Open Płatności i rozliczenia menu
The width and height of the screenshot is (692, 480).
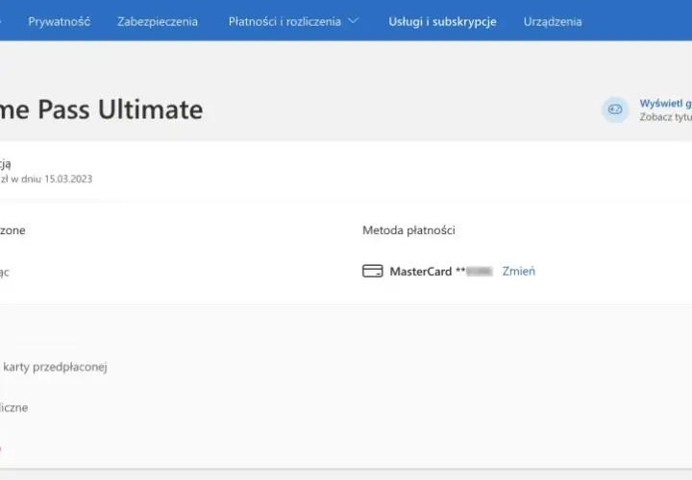pos(284,21)
